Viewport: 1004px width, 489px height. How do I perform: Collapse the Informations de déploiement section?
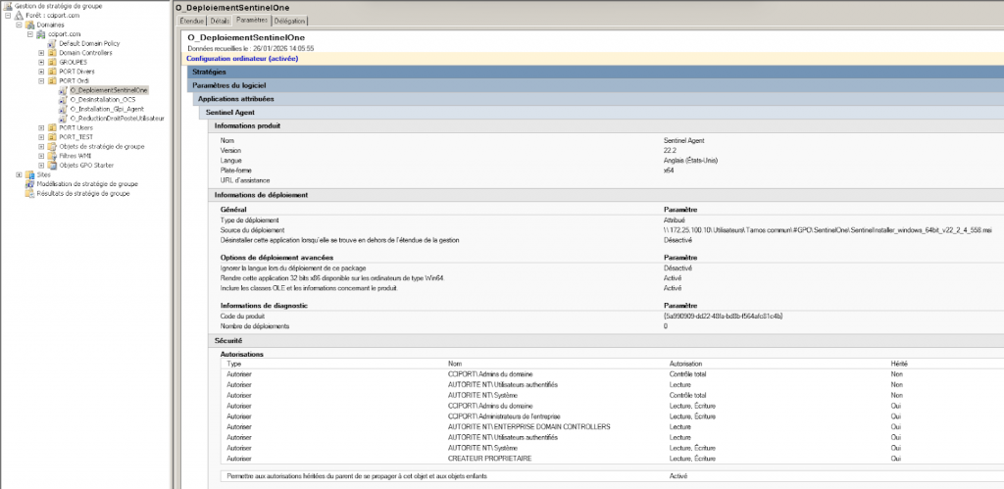(606, 195)
